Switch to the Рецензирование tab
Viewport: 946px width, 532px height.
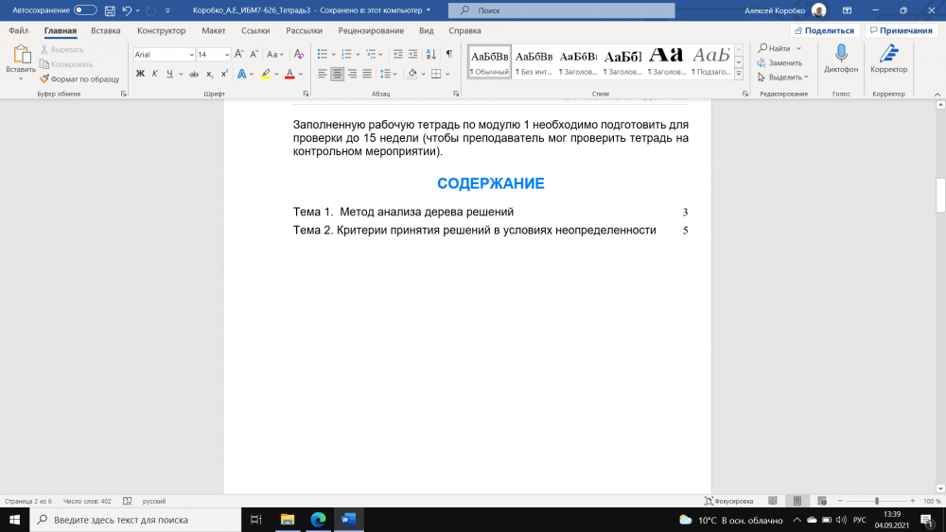point(372,30)
